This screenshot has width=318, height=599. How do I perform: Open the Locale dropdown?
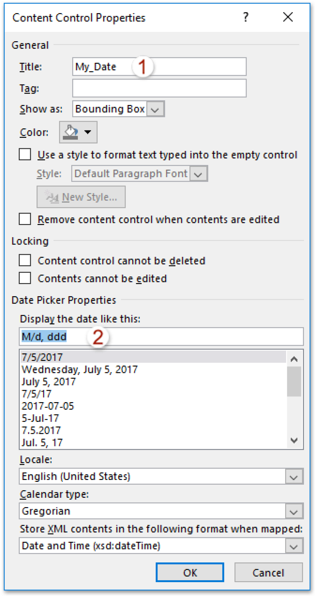pyautogui.click(x=293, y=476)
